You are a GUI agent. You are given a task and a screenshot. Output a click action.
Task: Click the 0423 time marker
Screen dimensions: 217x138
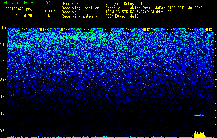click(x=65, y=30)
